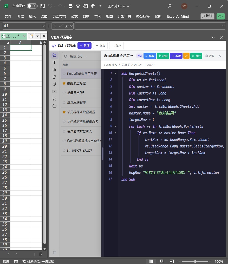The width and height of the screenshot is (228, 264).
Task: Click the new workbook tab icon
Action: tap(31, 36)
